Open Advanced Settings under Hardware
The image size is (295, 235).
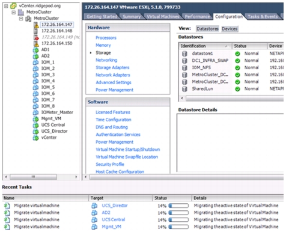click(x=114, y=82)
